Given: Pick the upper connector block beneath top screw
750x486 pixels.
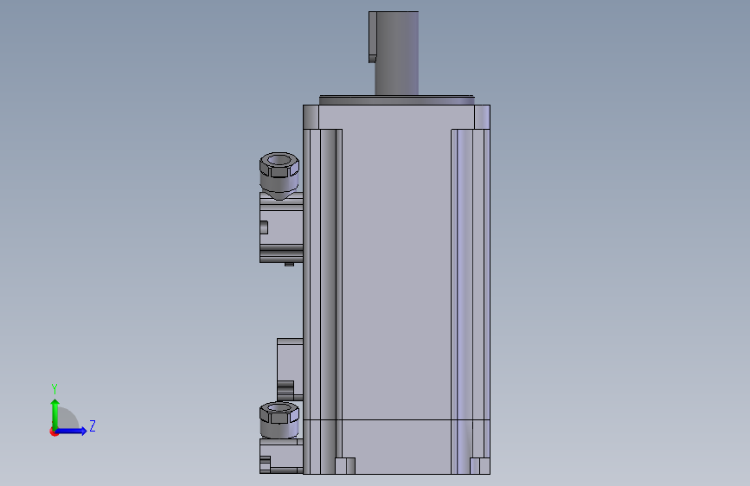Looking at the screenshot, I should [281, 227].
